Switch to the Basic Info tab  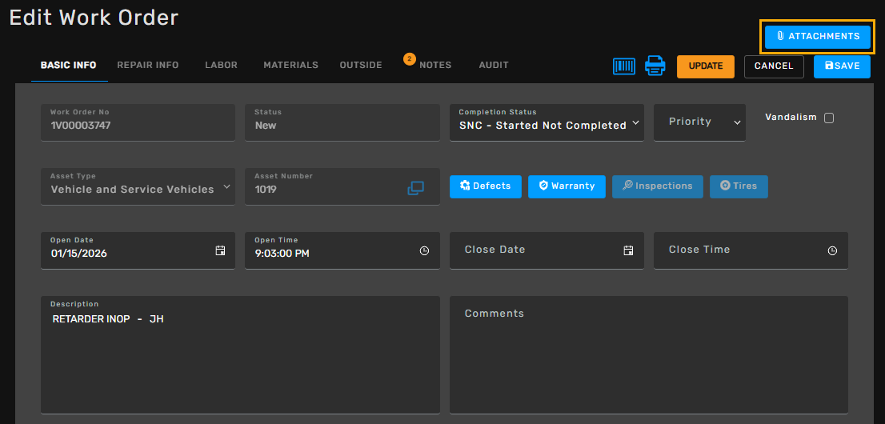(x=68, y=66)
